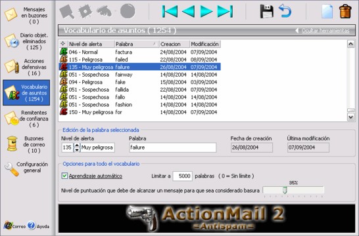
Task: Increase Nivel de alerta spinner value
Action: coord(77,145)
